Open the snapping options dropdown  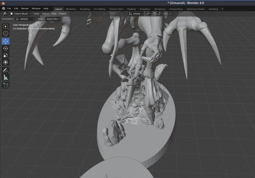[x=160, y=14]
